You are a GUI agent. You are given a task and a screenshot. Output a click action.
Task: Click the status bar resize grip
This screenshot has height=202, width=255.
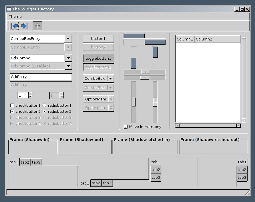[247, 193]
